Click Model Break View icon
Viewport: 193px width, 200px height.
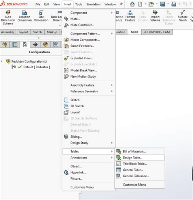coord(66,70)
